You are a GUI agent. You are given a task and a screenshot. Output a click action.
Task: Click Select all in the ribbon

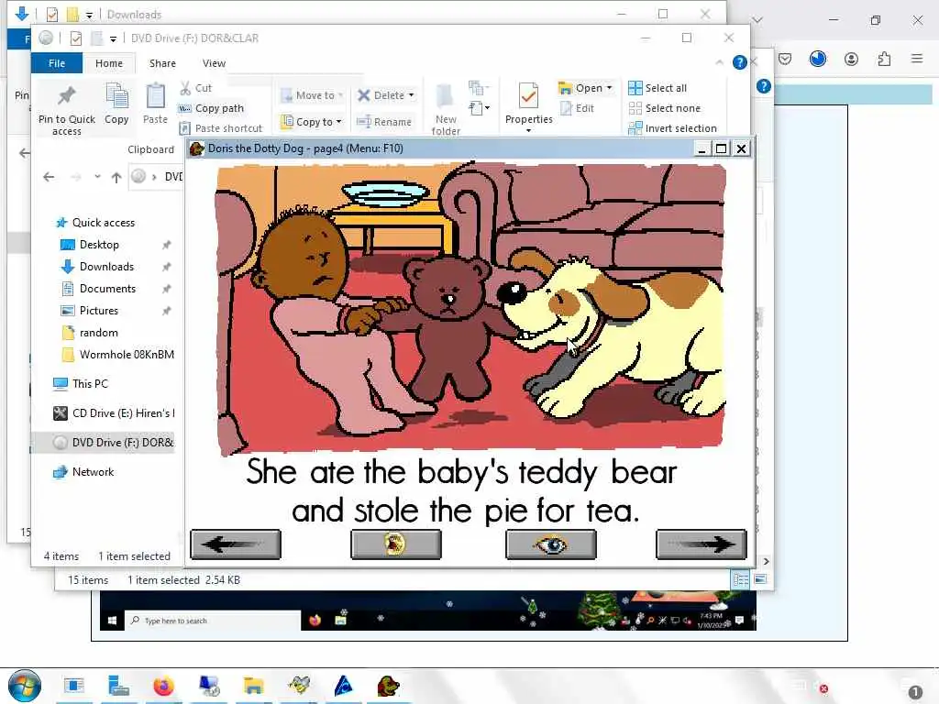pyautogui.click(x=657, y=88)
